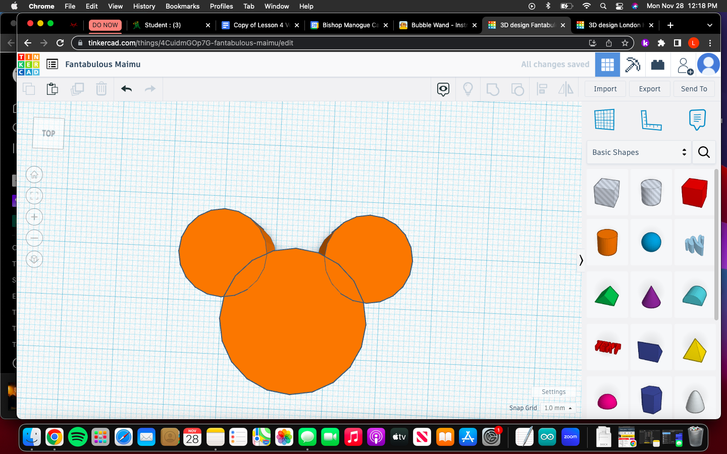Collapse the shapes panel with the chevron
Viewport: 727px width, 454px height.
click(x=581, y=260)
